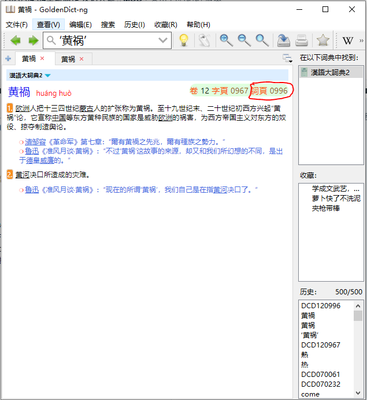The image size is (367, 400).
Task: Click the 卷 12 volume label
Action: pos(199,91)
